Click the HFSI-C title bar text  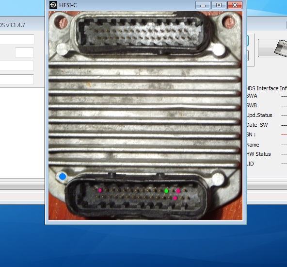click(68, 5)
